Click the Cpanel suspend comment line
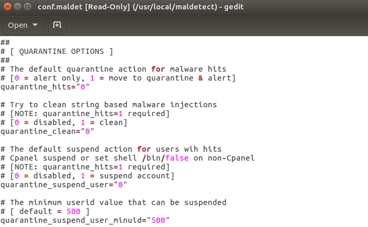Screen dimensions: 368x227 (127, 158)
